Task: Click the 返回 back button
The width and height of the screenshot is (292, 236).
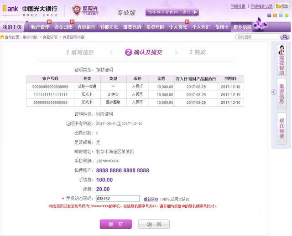Action: point(154,224)
